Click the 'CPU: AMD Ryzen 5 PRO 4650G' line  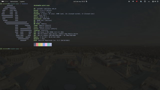49,32
